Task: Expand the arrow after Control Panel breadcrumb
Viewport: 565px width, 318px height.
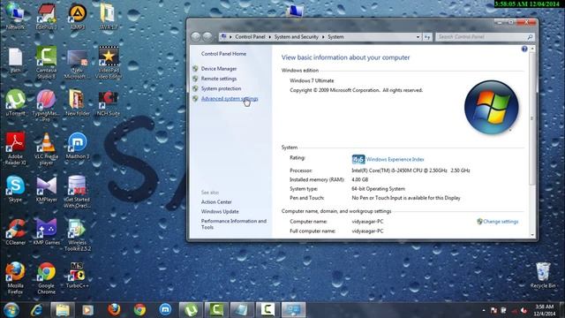Action: coord(269,37)
